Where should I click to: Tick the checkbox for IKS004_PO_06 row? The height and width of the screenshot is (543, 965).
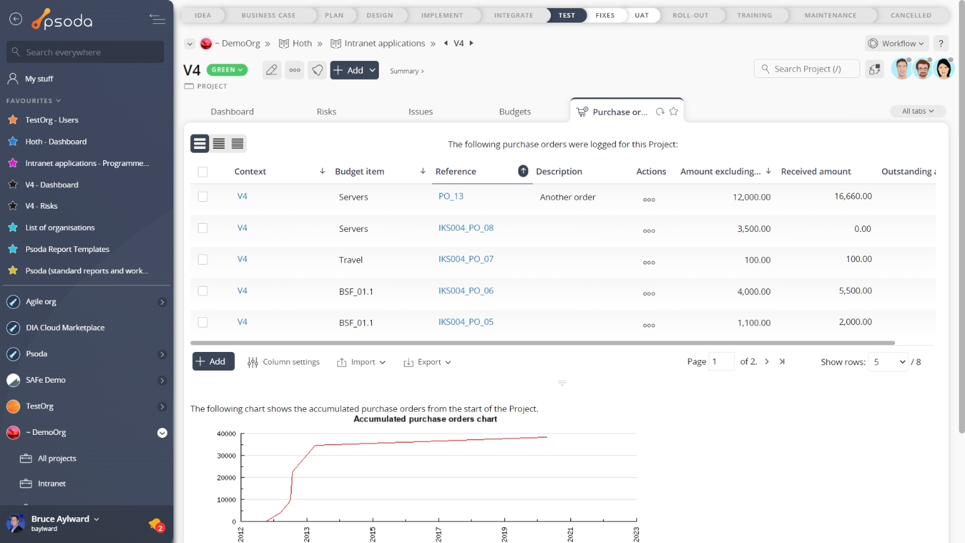tap(202, 291)
